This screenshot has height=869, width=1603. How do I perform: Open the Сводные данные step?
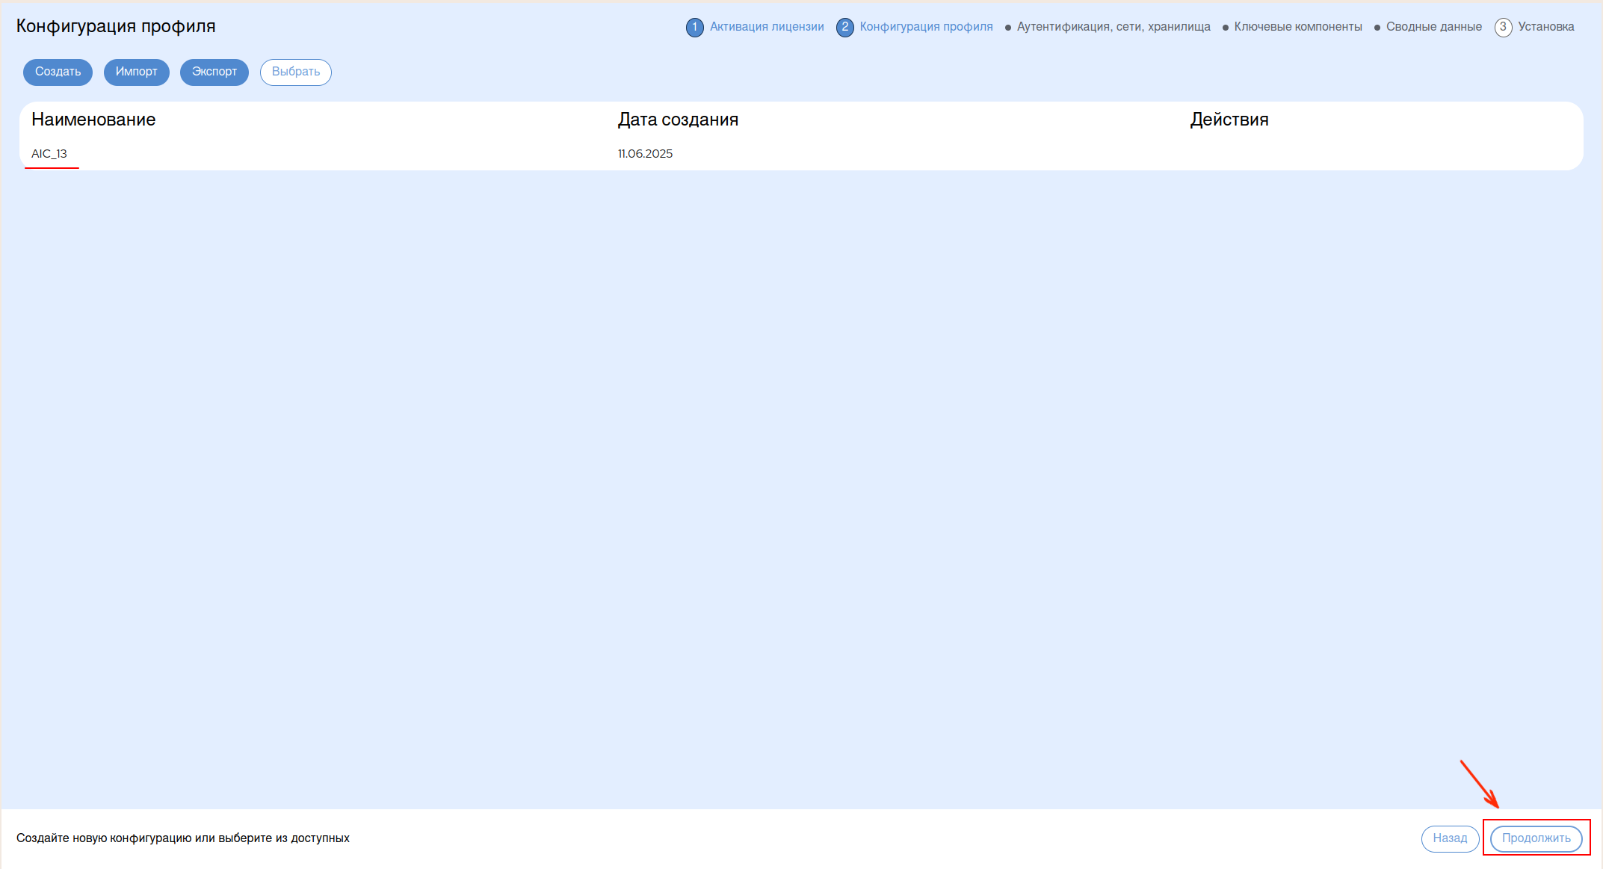[x=1434, y=27]
